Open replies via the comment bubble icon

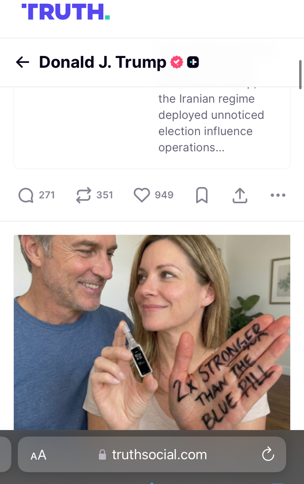[x=26, y=195]
